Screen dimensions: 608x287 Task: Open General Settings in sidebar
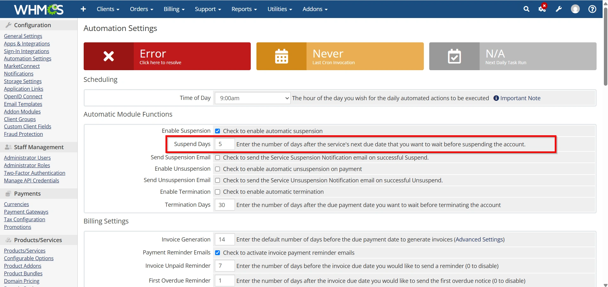[23, 36]
